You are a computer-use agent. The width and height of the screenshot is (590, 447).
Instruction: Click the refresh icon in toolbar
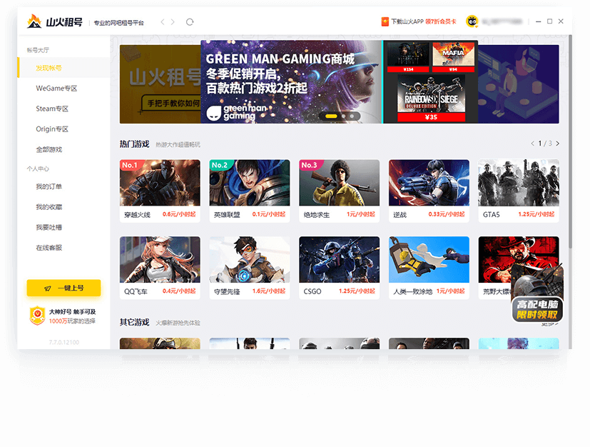(x=190, y=22)
